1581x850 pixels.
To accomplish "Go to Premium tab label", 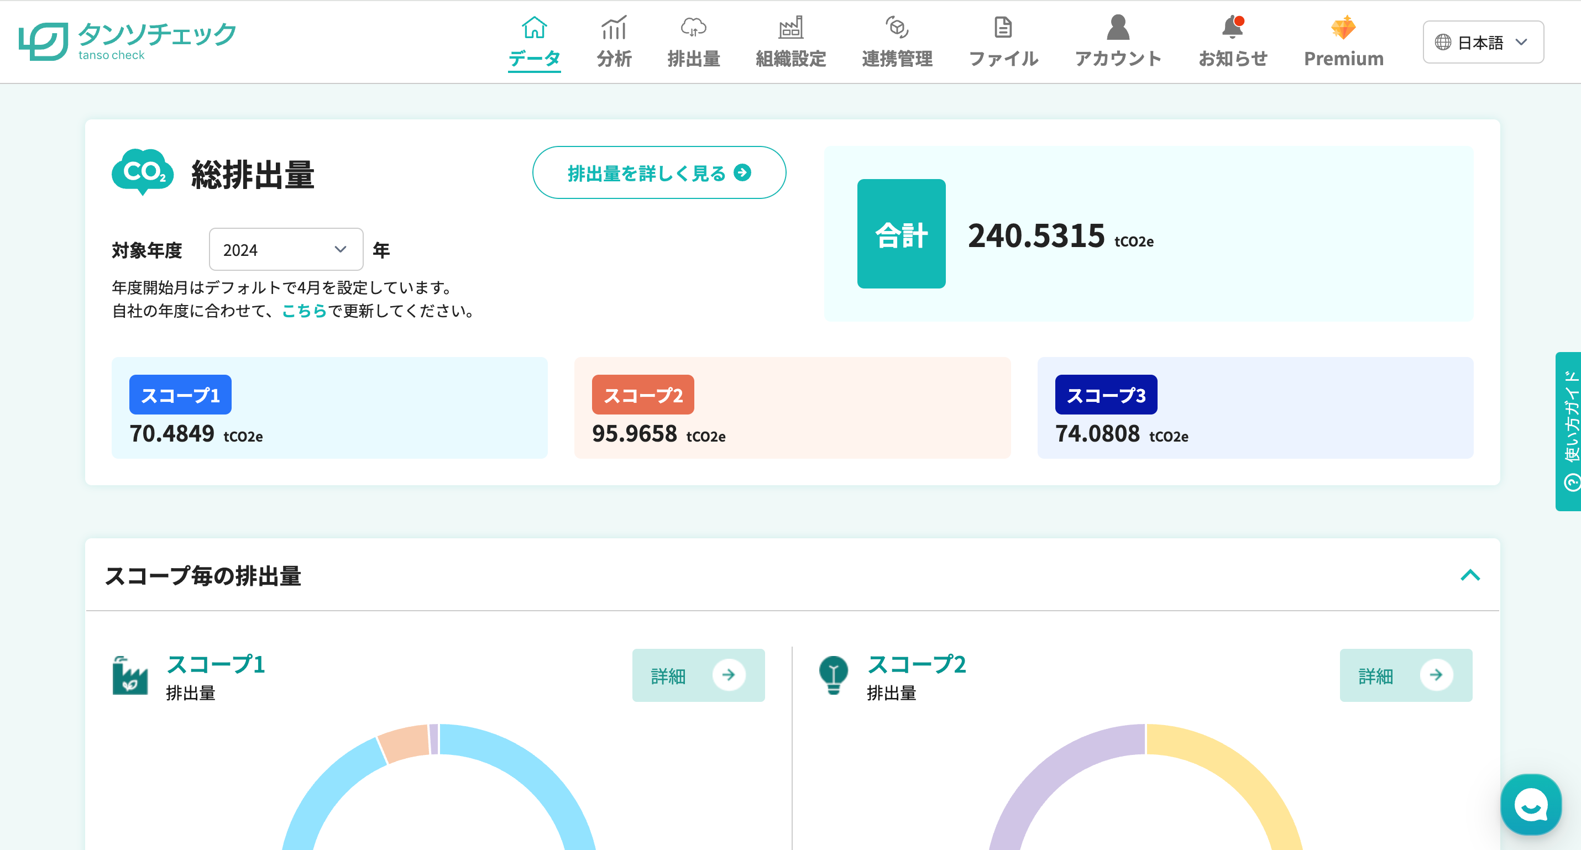I will (x=1343, y=59).
